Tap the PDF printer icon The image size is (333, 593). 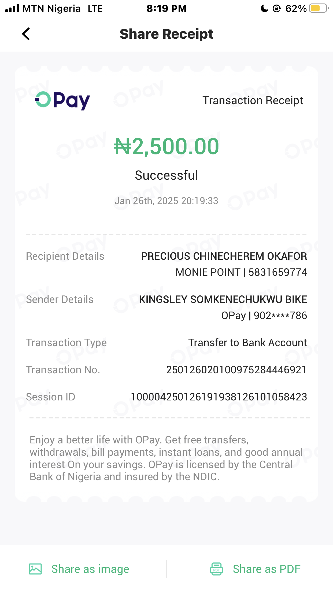[x=216, y=569]
